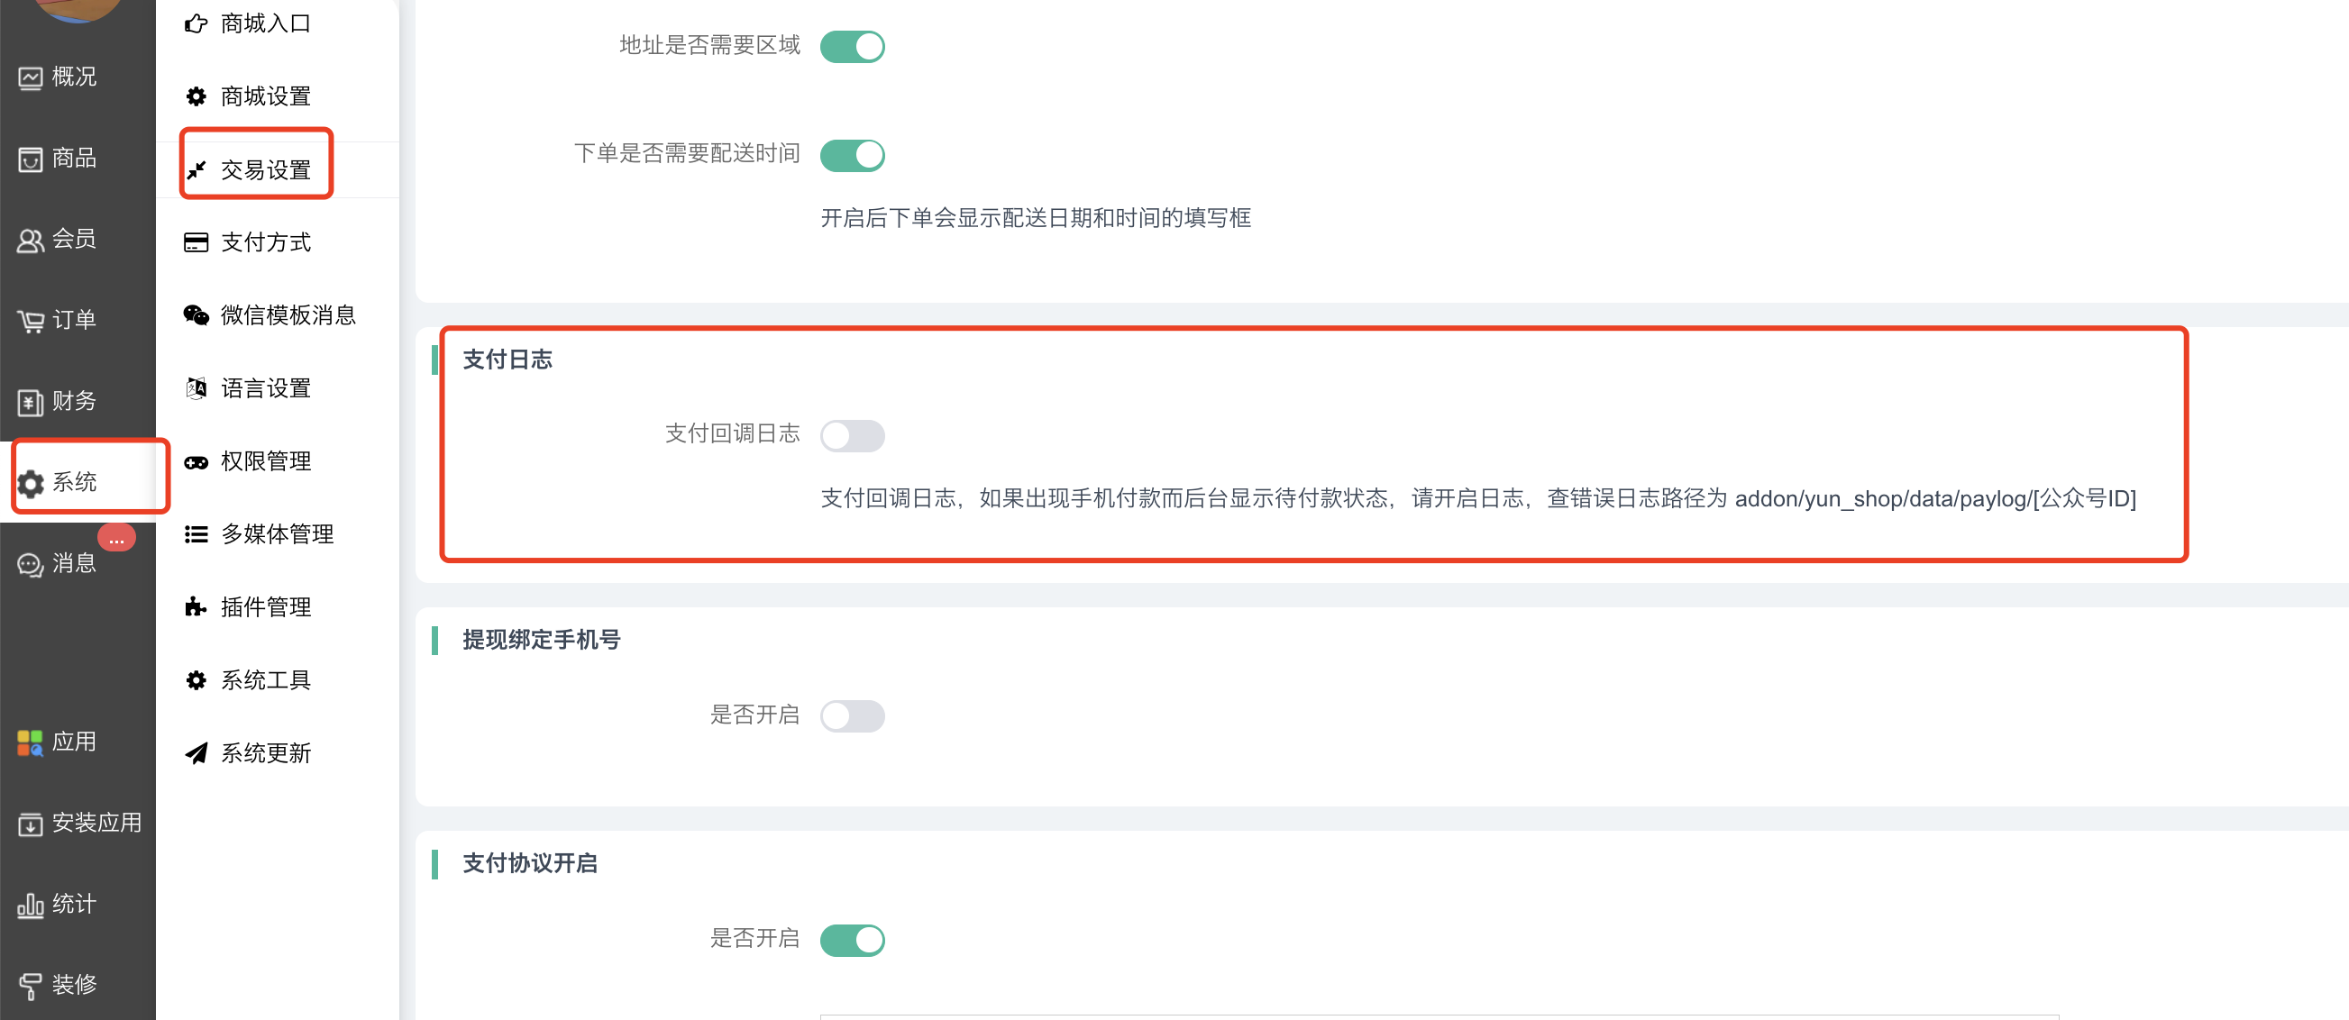Image resolution: width=2349 pixels, height=1020 pixels.
Task: Disable the 地址是否需要区域 switch
Action: pos(852,47)
